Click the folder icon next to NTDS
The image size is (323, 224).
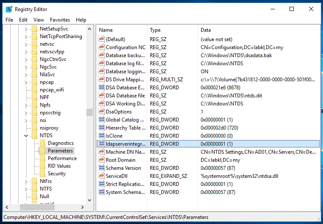[35, 136]
